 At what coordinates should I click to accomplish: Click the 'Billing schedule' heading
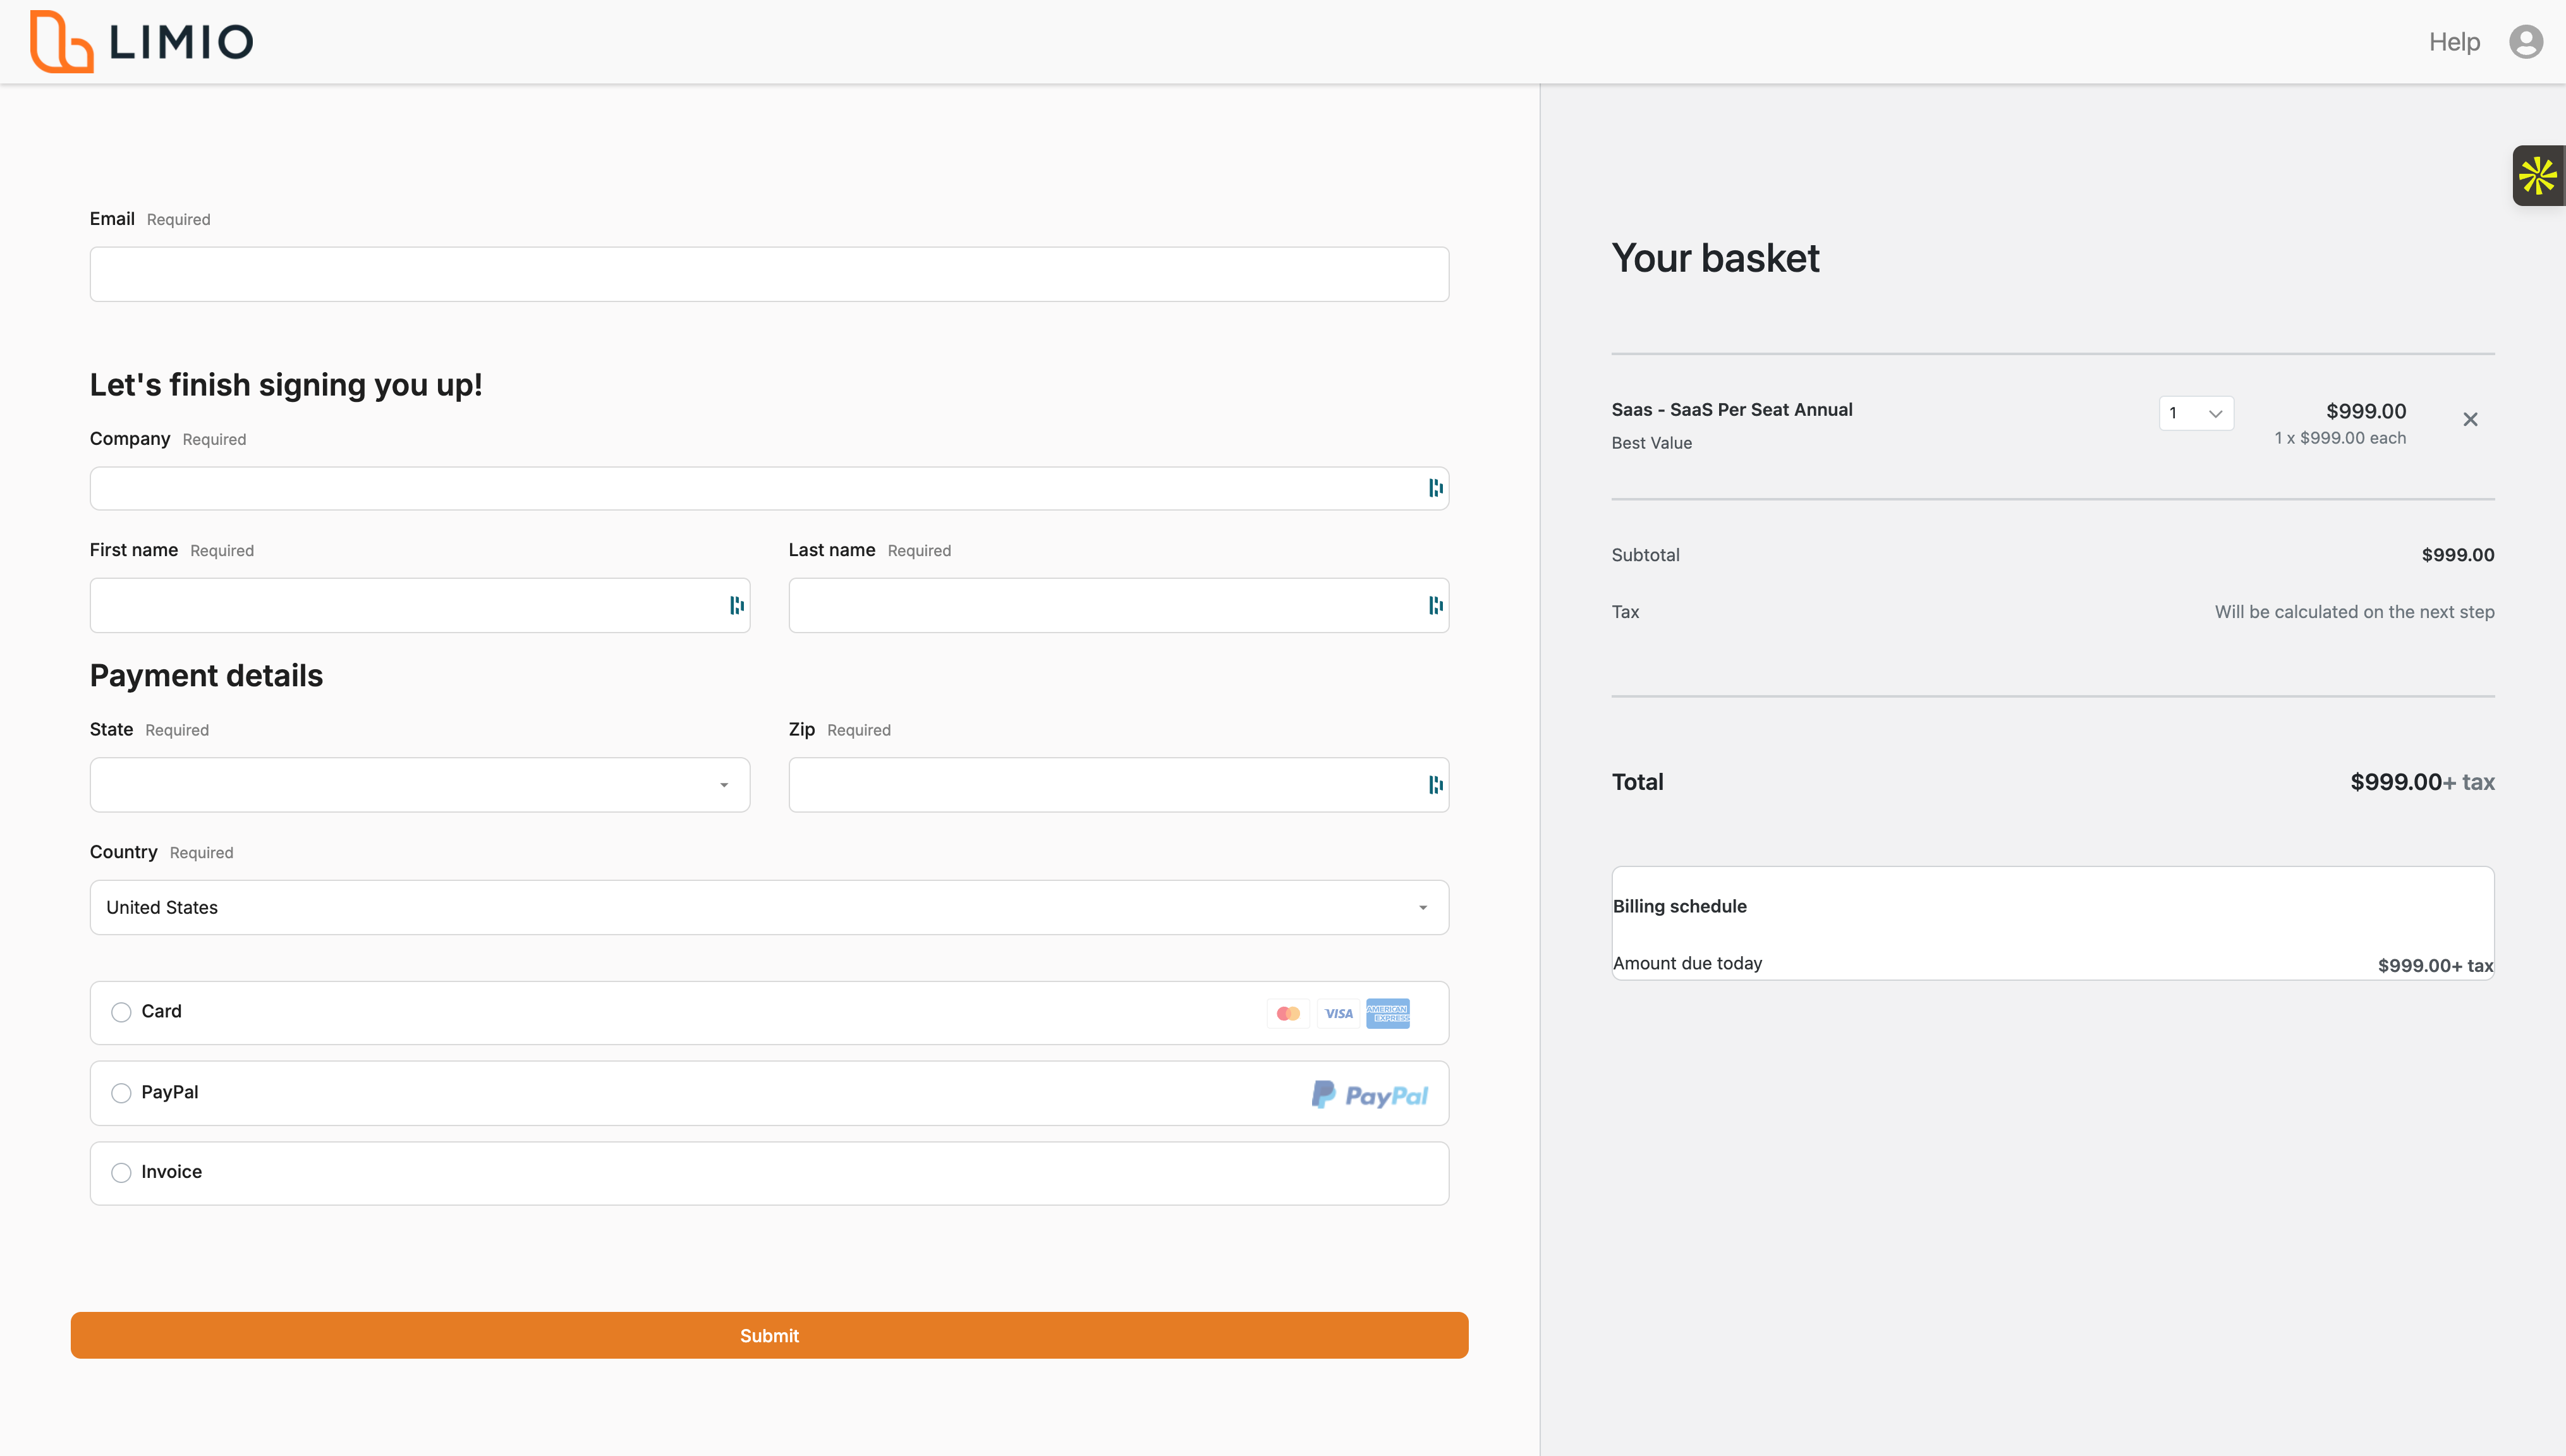pos(1680,906)
